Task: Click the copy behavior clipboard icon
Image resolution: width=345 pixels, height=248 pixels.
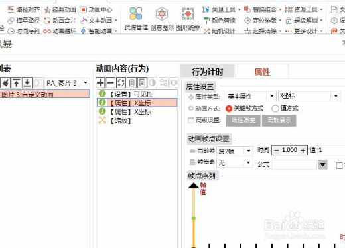Action: pyautogui.click(x=131, y=83)
